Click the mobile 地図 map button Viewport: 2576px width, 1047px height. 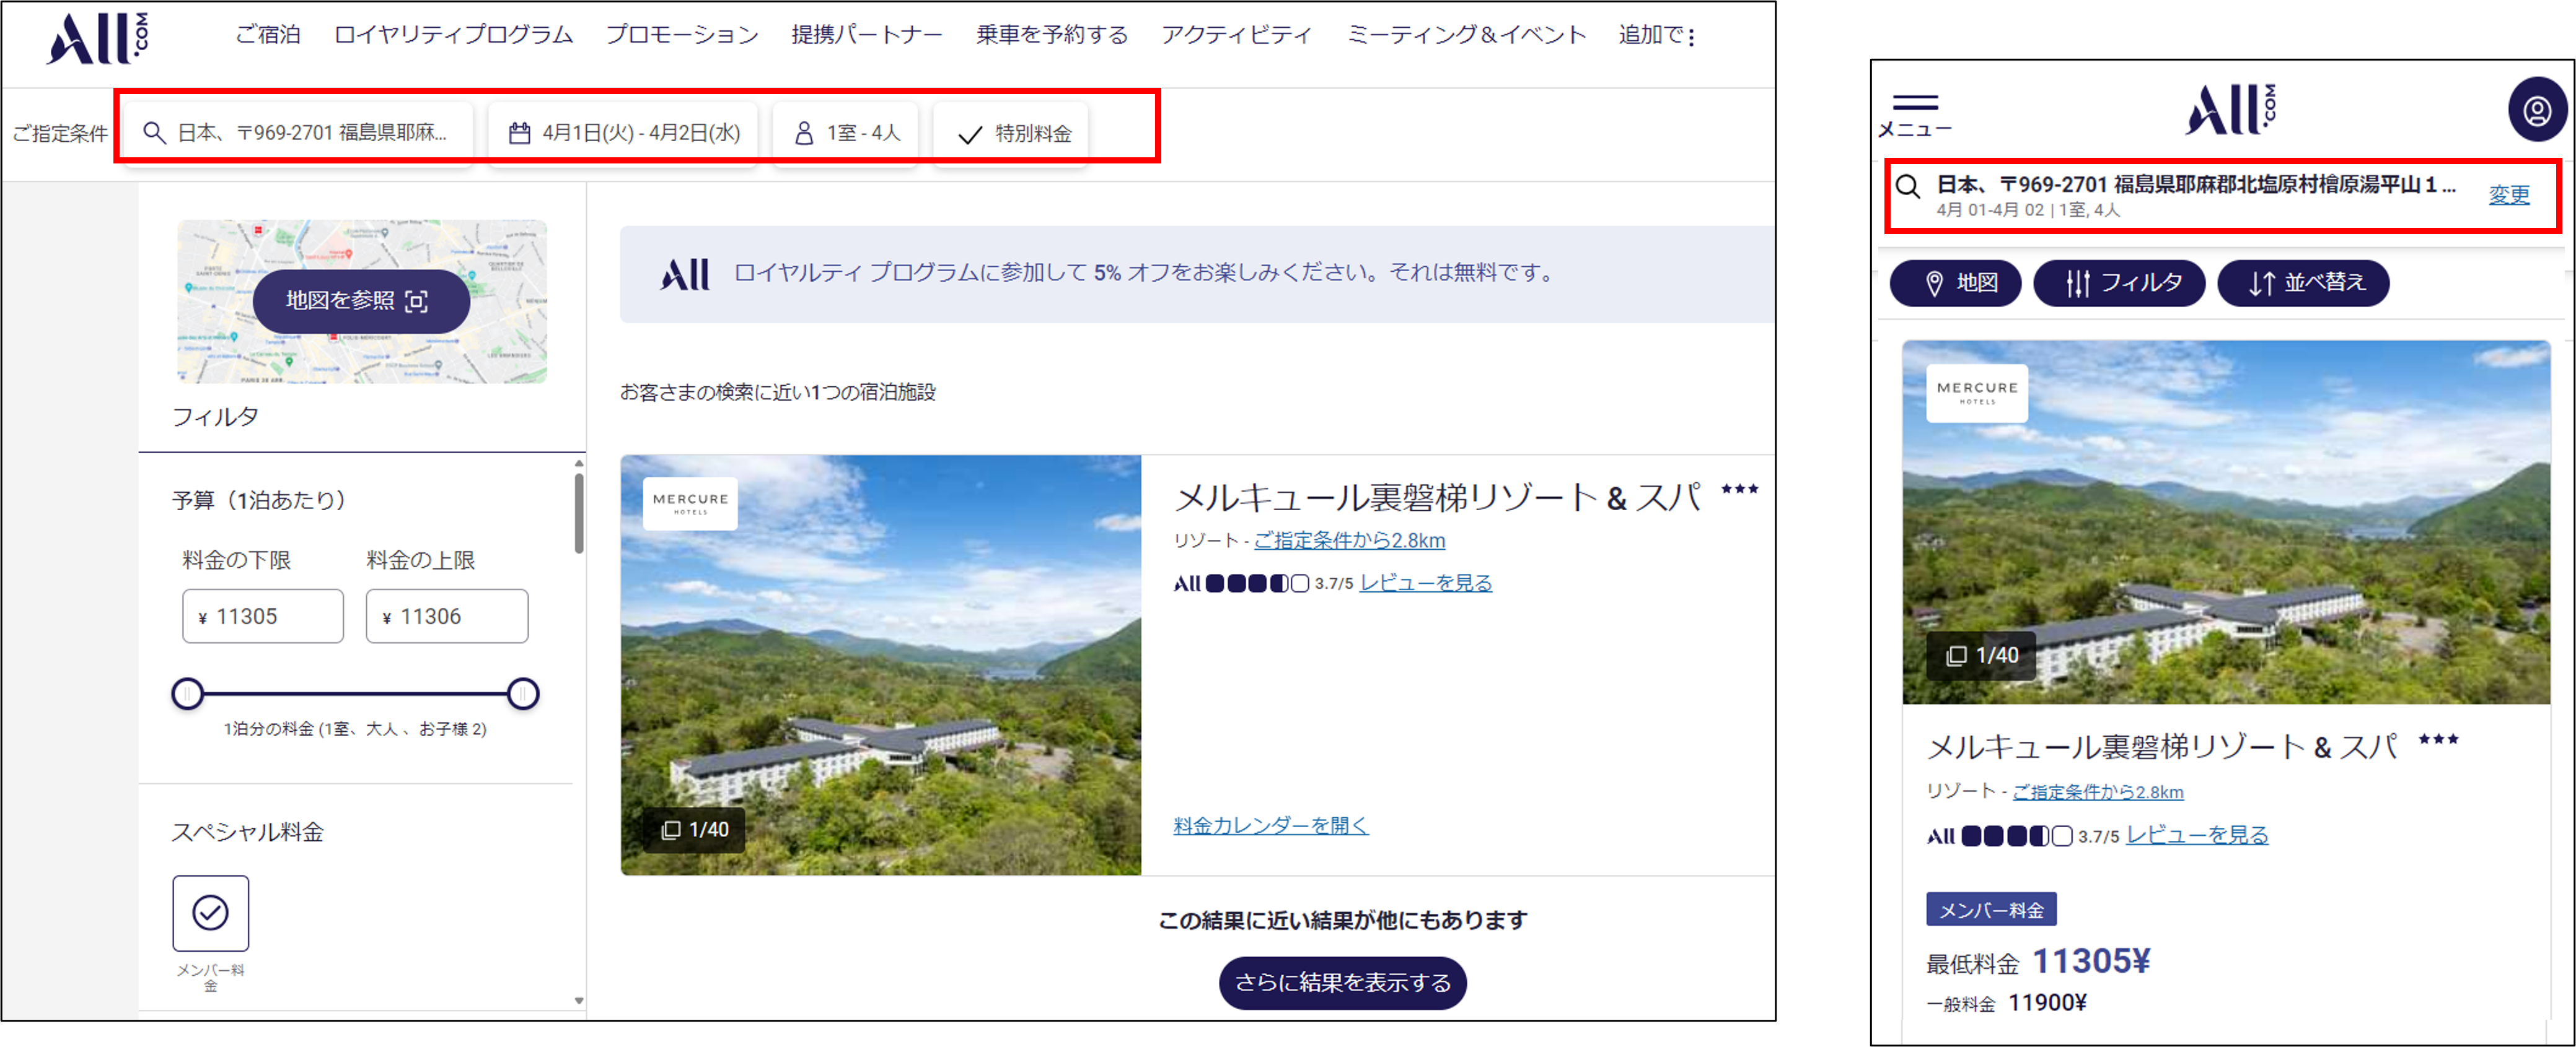click(1955, 283)
